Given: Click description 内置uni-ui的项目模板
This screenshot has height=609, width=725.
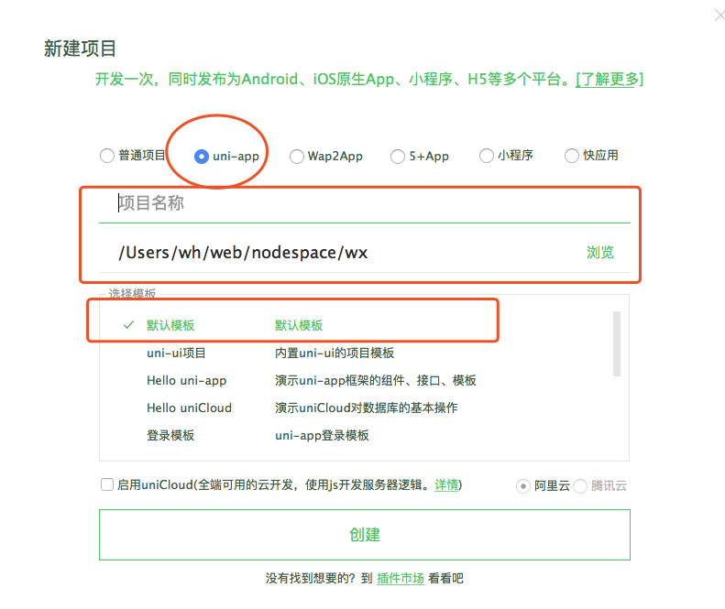Looking at the screenshot, I should [x=335, y=353].
